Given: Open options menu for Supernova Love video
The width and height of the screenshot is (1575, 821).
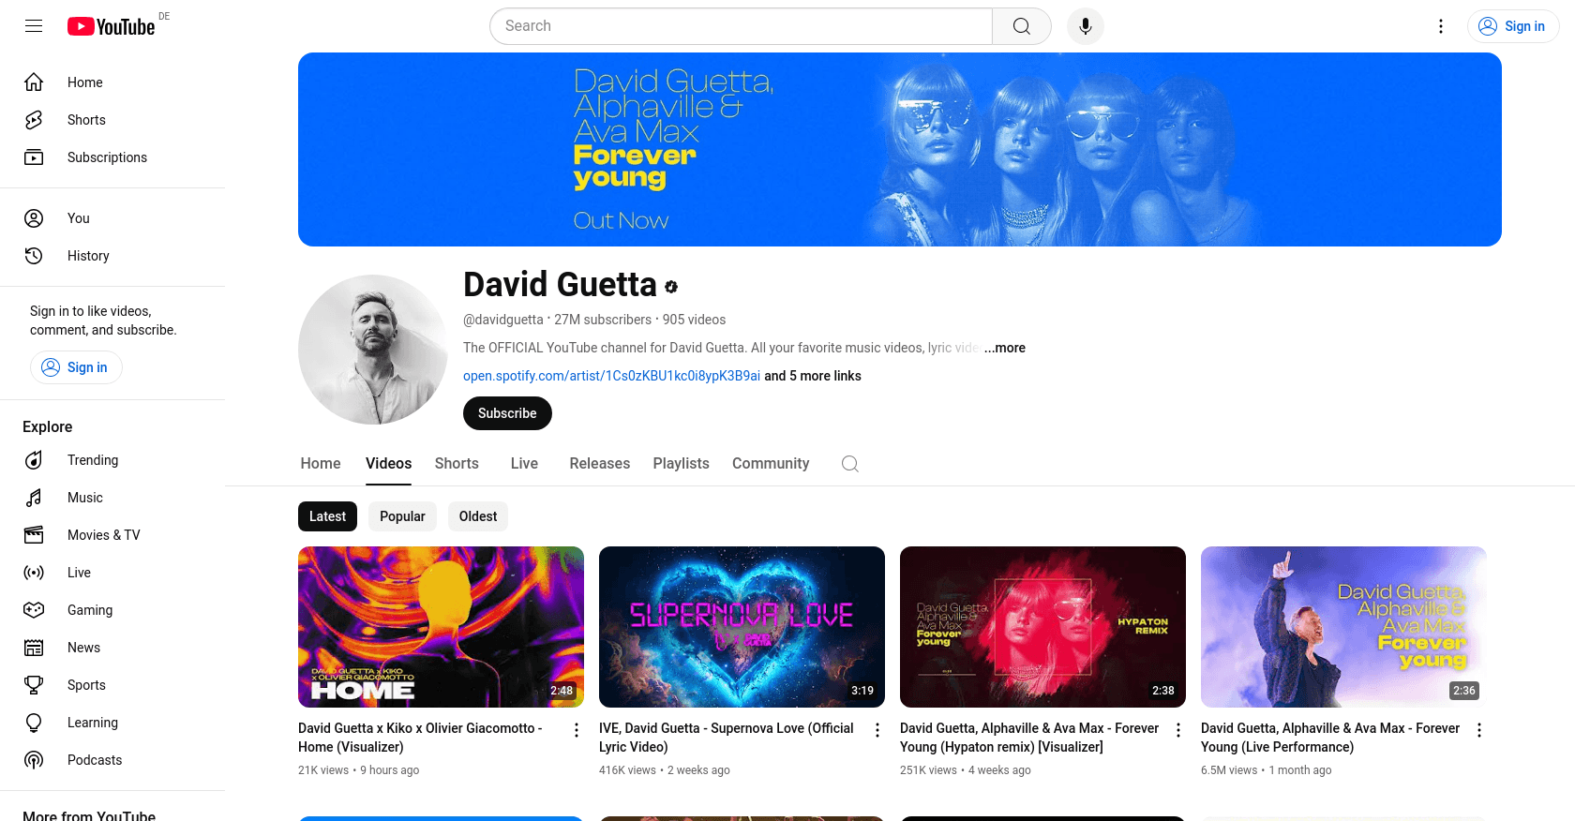Looking at the screenshot, I should point(877,730).
